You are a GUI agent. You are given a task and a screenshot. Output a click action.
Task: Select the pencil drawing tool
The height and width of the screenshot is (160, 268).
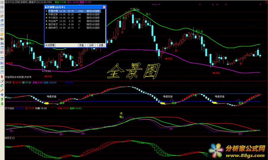click(x=2, y=90)
